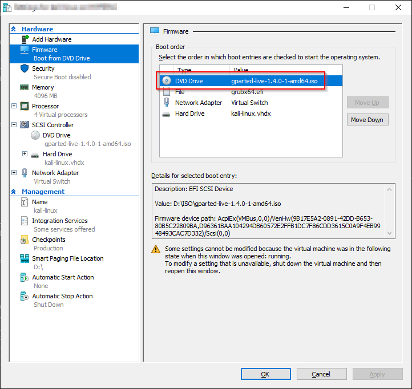Click the OK button
412x389 pixels.
tap(265, 374)
